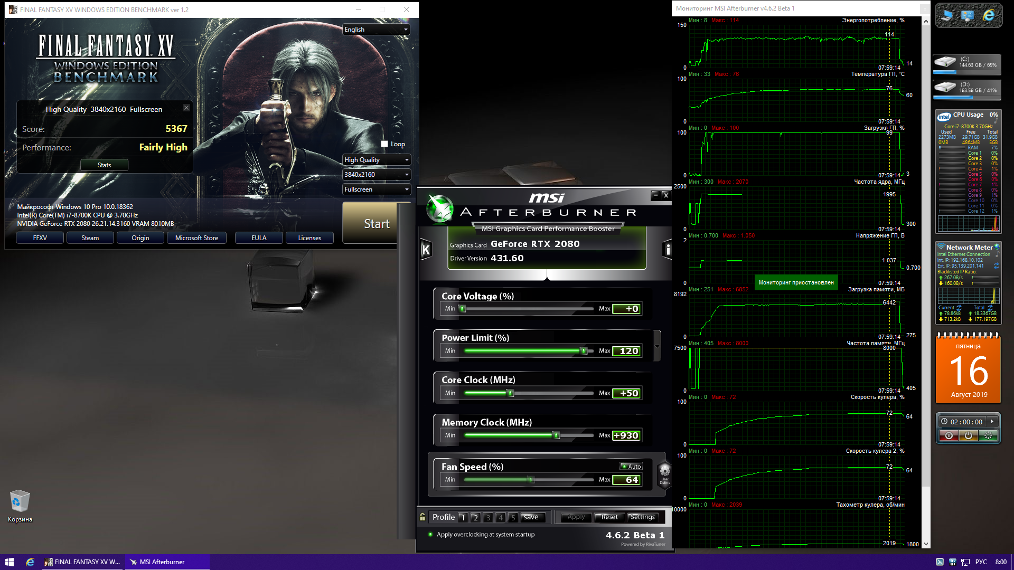This screenshot has width=1014, height=570.
Task: Click Internet Explorer icon in sidebar launcher
Action: (988, 16)
